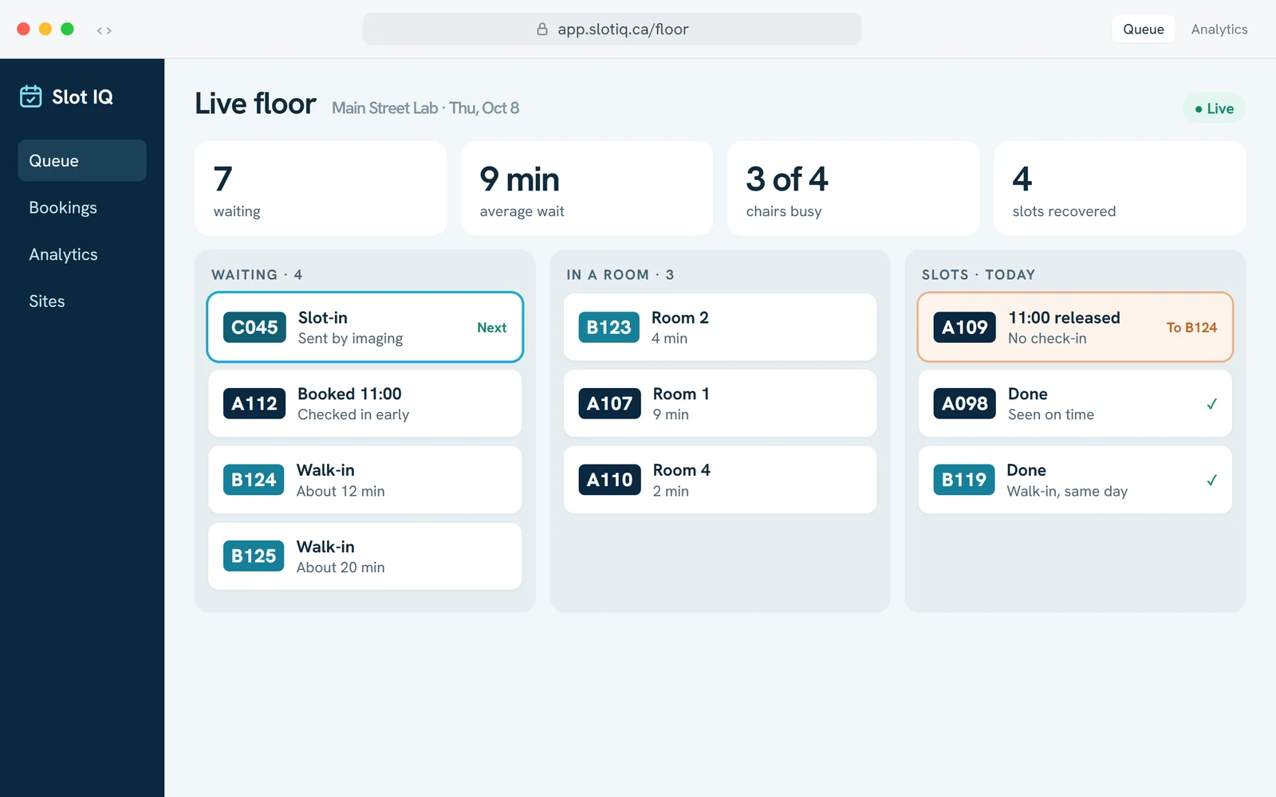Select Main Street Lab · Thu, Oct 8 subtitle
This screenshot has width=1276, height=797.
coord(426,108)
